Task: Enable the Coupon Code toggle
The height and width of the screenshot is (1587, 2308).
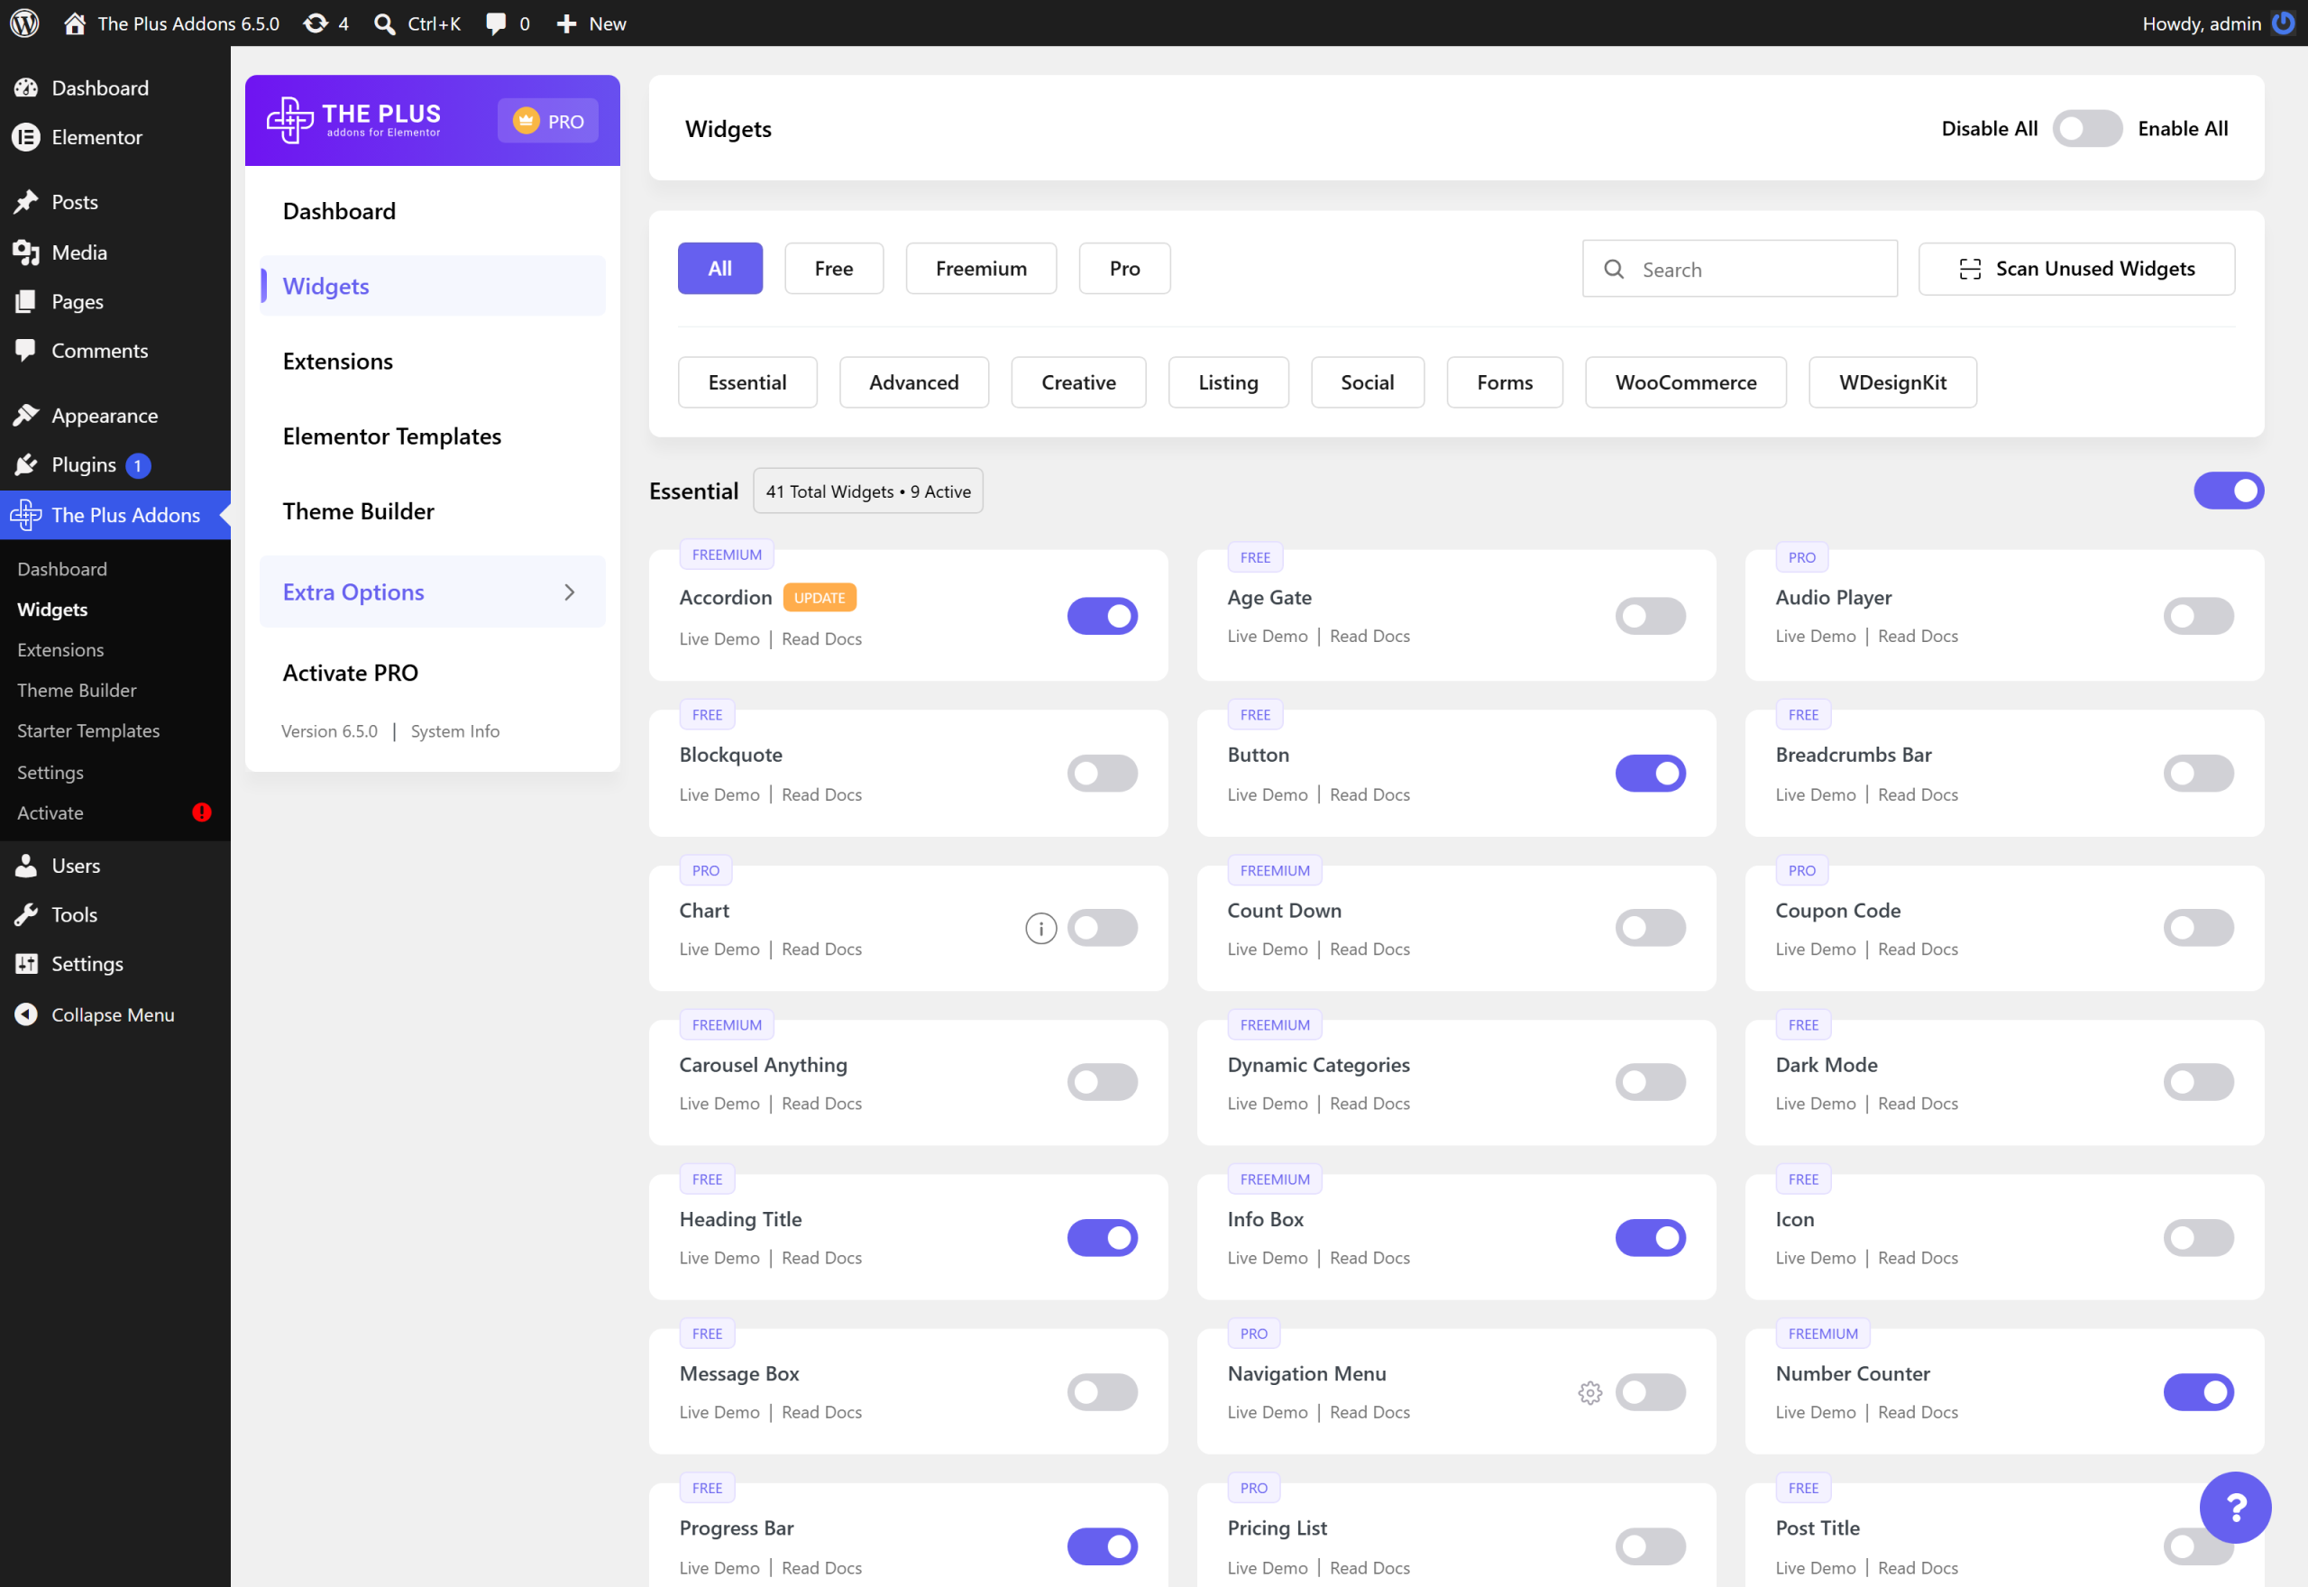Action: 2198,928
